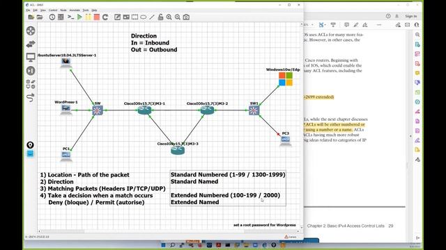Browse end devices monitor icon
The width and height of the screenshot is (446, 250).
[x=31, y=57]
